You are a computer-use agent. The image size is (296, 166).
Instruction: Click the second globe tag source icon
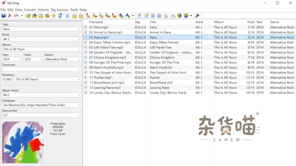[x=186, y=16]
